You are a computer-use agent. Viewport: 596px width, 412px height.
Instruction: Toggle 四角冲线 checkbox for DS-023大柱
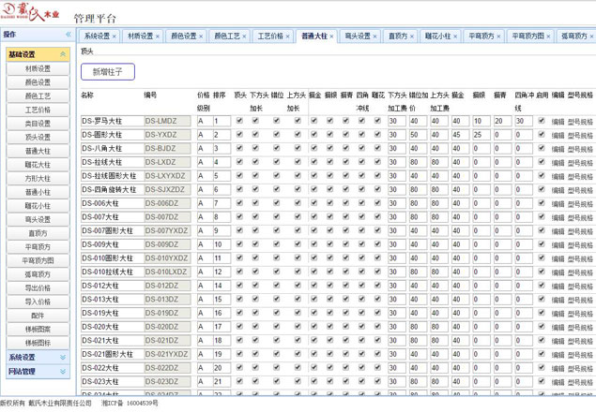pos(361,381)
